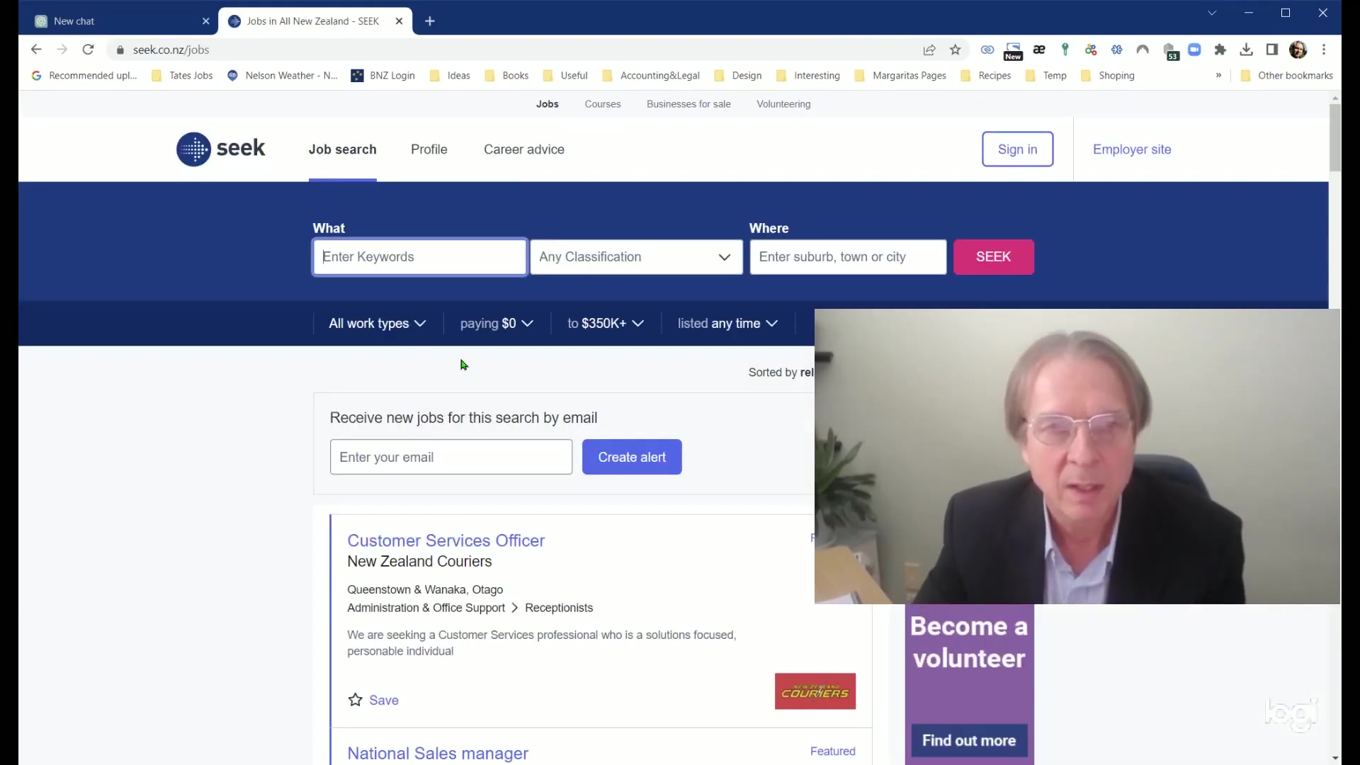The image size is (1360, 765).
Task: Close the Jobs in All New Zealand tab
Action: point(399,21)
